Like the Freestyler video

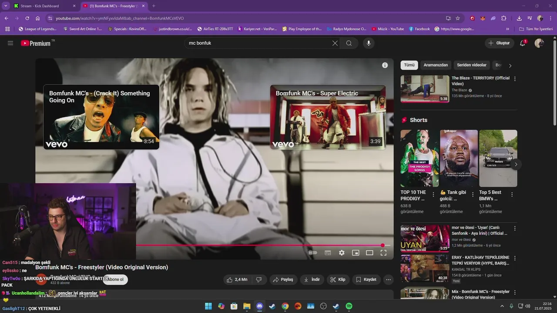click(237, 280)
